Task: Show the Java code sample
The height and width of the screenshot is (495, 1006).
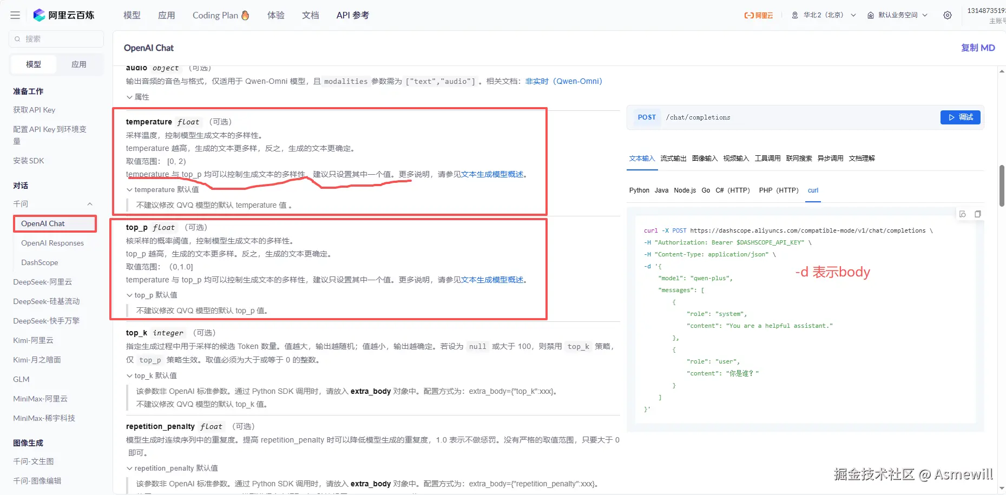Action: coord(662,190)
